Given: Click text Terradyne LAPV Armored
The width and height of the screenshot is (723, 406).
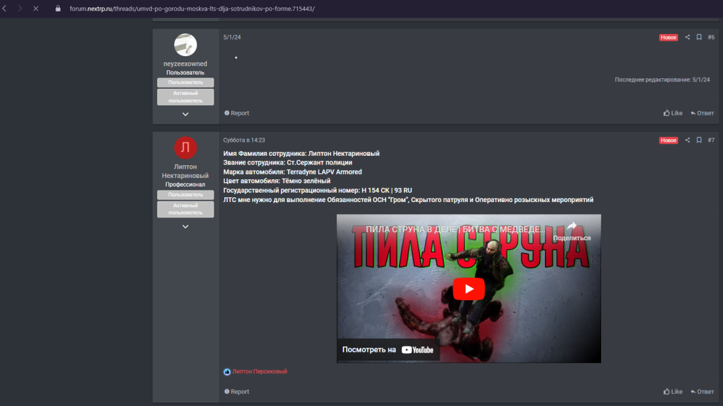Looking at the screenshot, I should (324, 172).
